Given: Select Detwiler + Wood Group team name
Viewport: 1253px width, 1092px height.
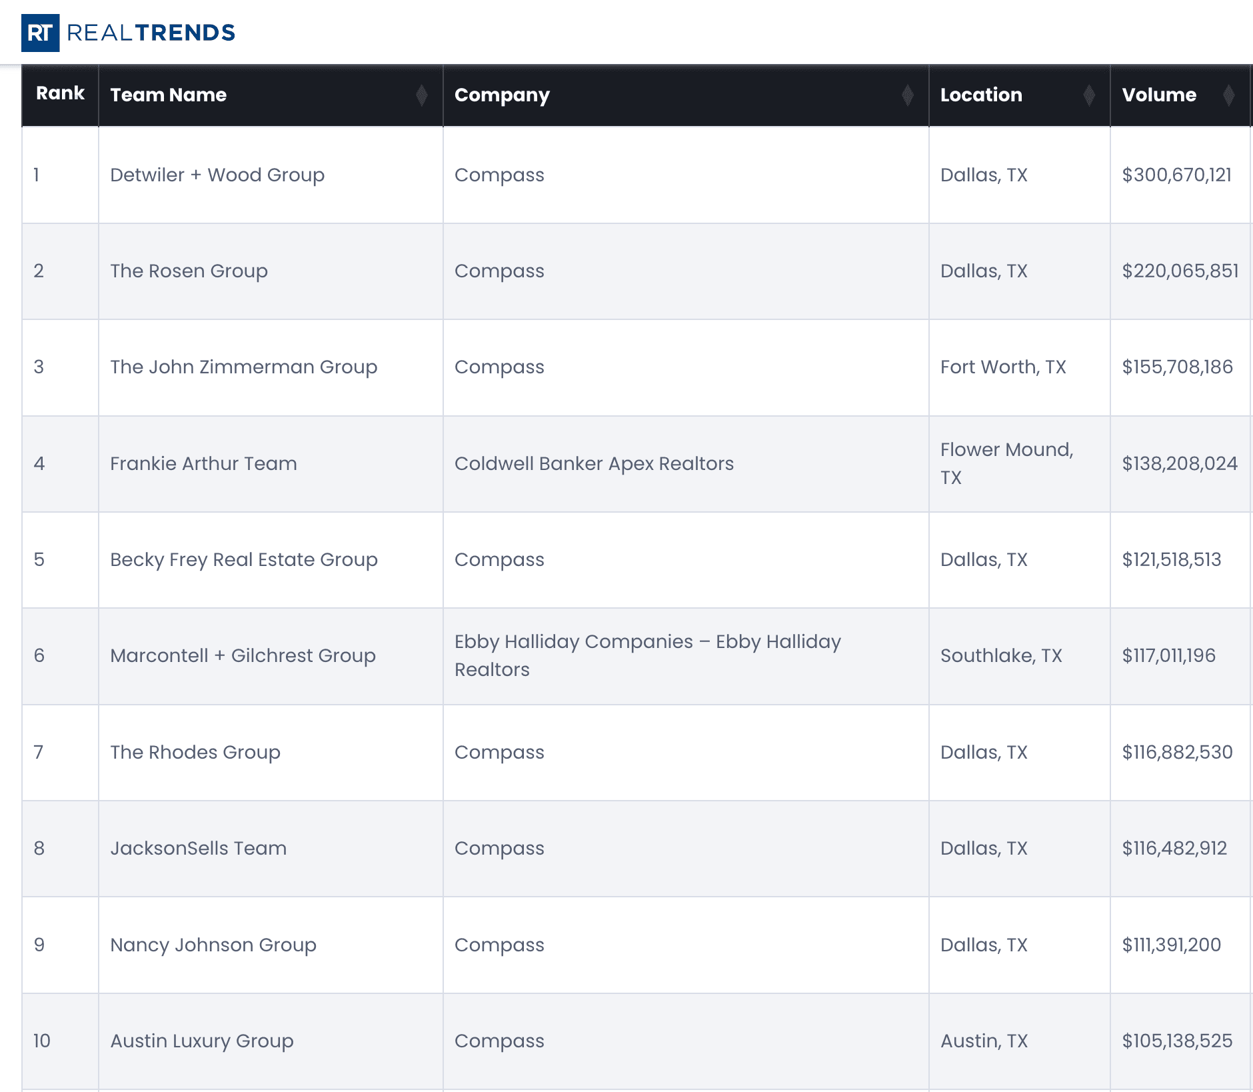Looking at the screenshot, I should (217, 175).
